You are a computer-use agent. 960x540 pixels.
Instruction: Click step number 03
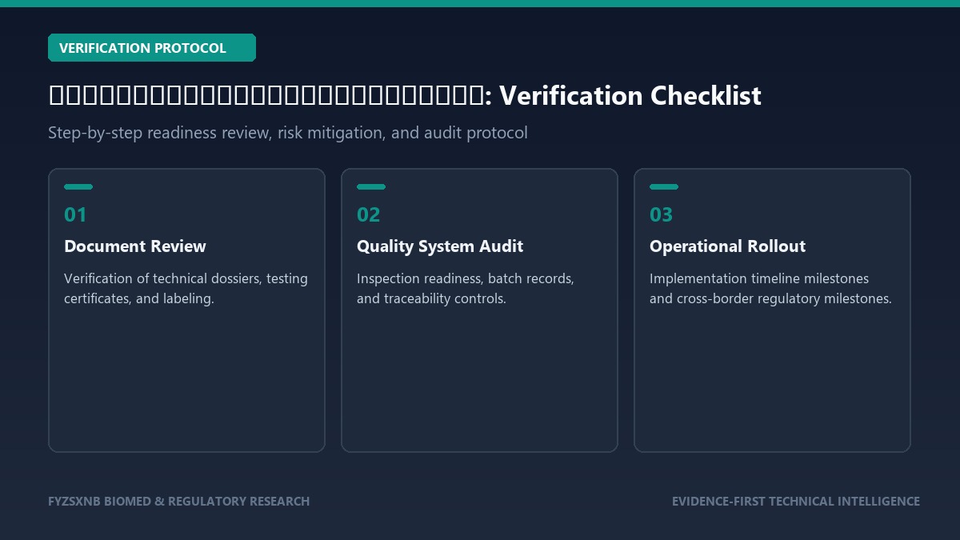pyautogui.click(x=662, y=214)
